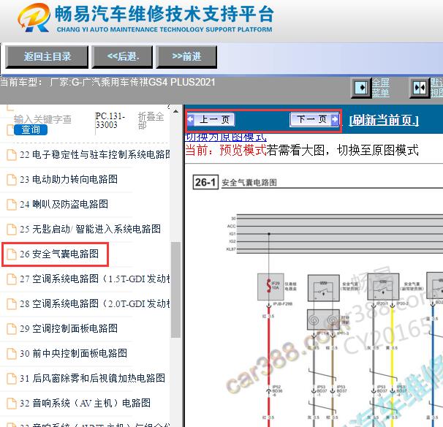Open 24 喇叭及防盗电路图
443x427 pixels.
coord(64,204)
